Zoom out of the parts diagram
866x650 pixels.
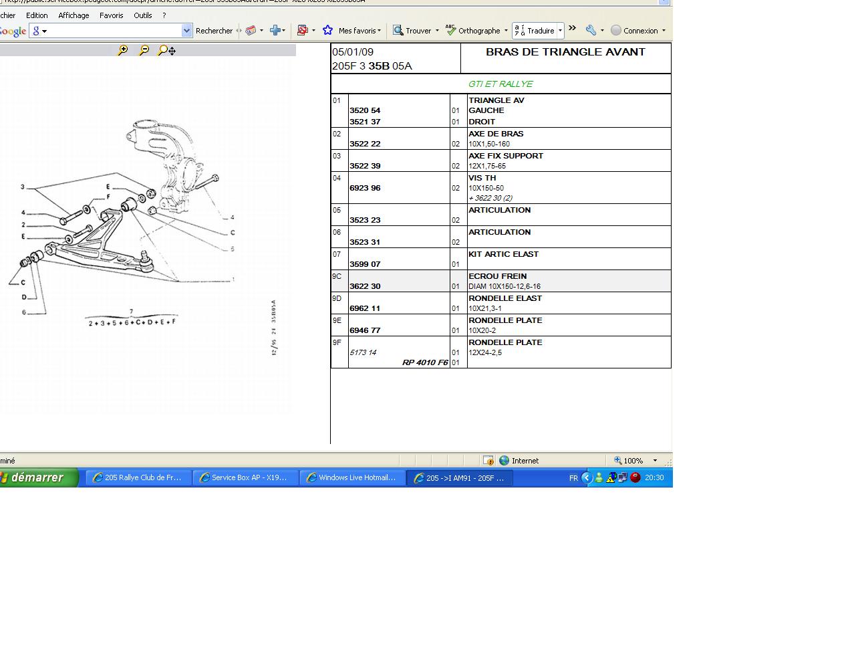(x=144, y=50)
